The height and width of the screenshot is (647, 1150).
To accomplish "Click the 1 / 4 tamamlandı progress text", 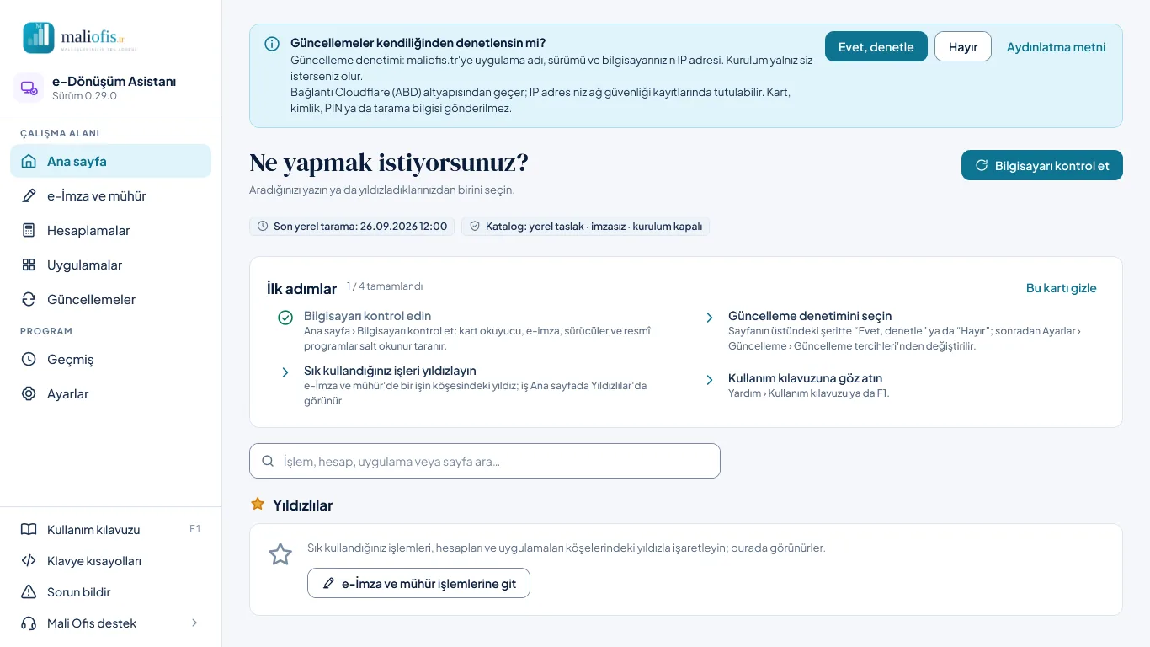I will point(385,286).
